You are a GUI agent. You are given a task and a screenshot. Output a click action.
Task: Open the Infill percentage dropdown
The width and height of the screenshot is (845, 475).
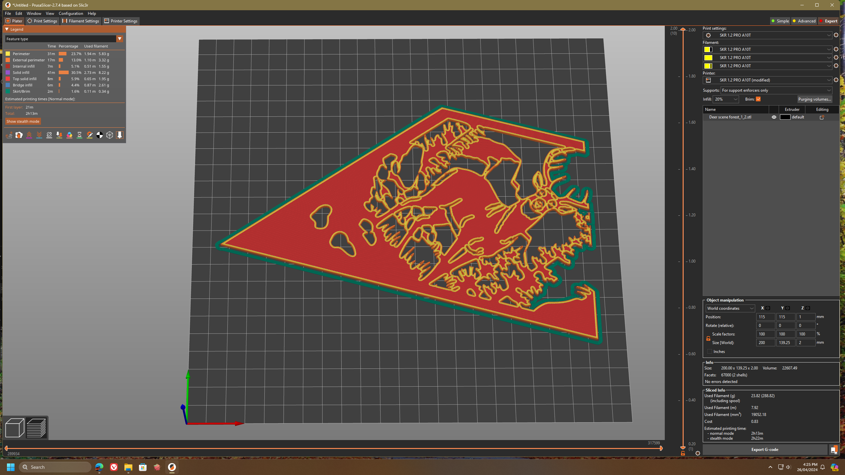(x=735, y=99)
